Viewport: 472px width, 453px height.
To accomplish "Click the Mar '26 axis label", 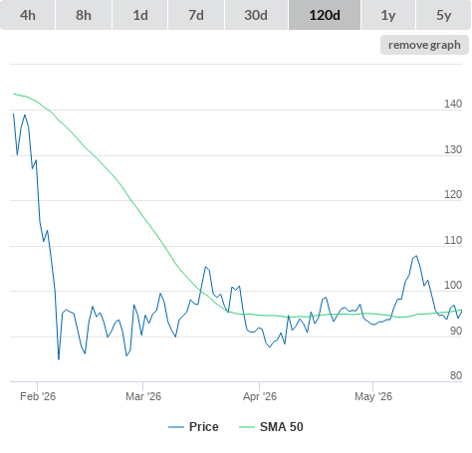I will 143,396.
